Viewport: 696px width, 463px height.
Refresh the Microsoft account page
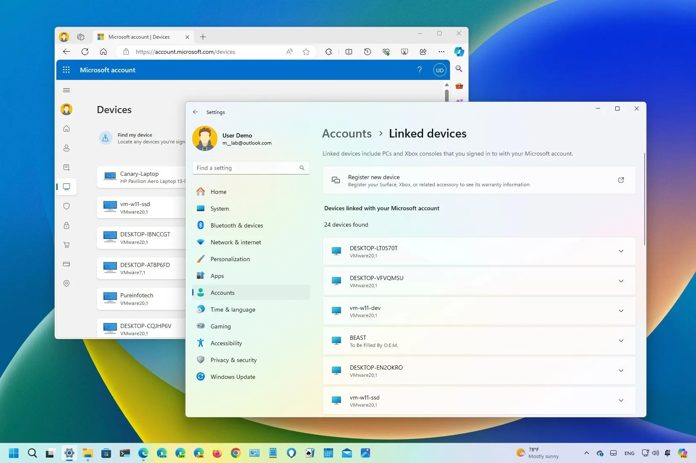[x=85, y=52]
